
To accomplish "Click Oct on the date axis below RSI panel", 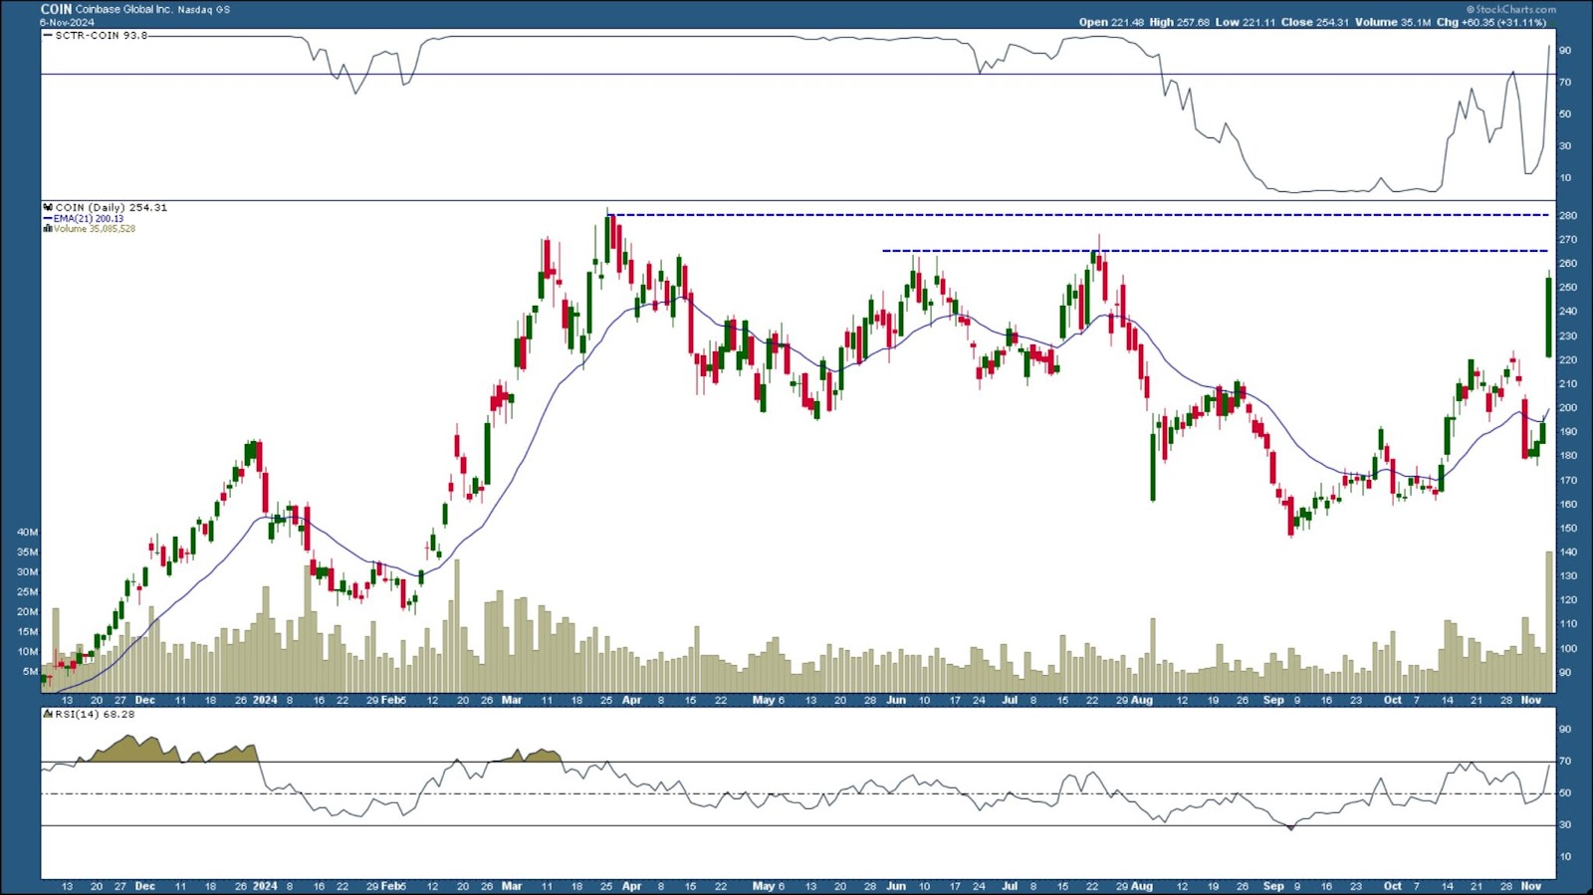I will click(x=1392, y=886).
